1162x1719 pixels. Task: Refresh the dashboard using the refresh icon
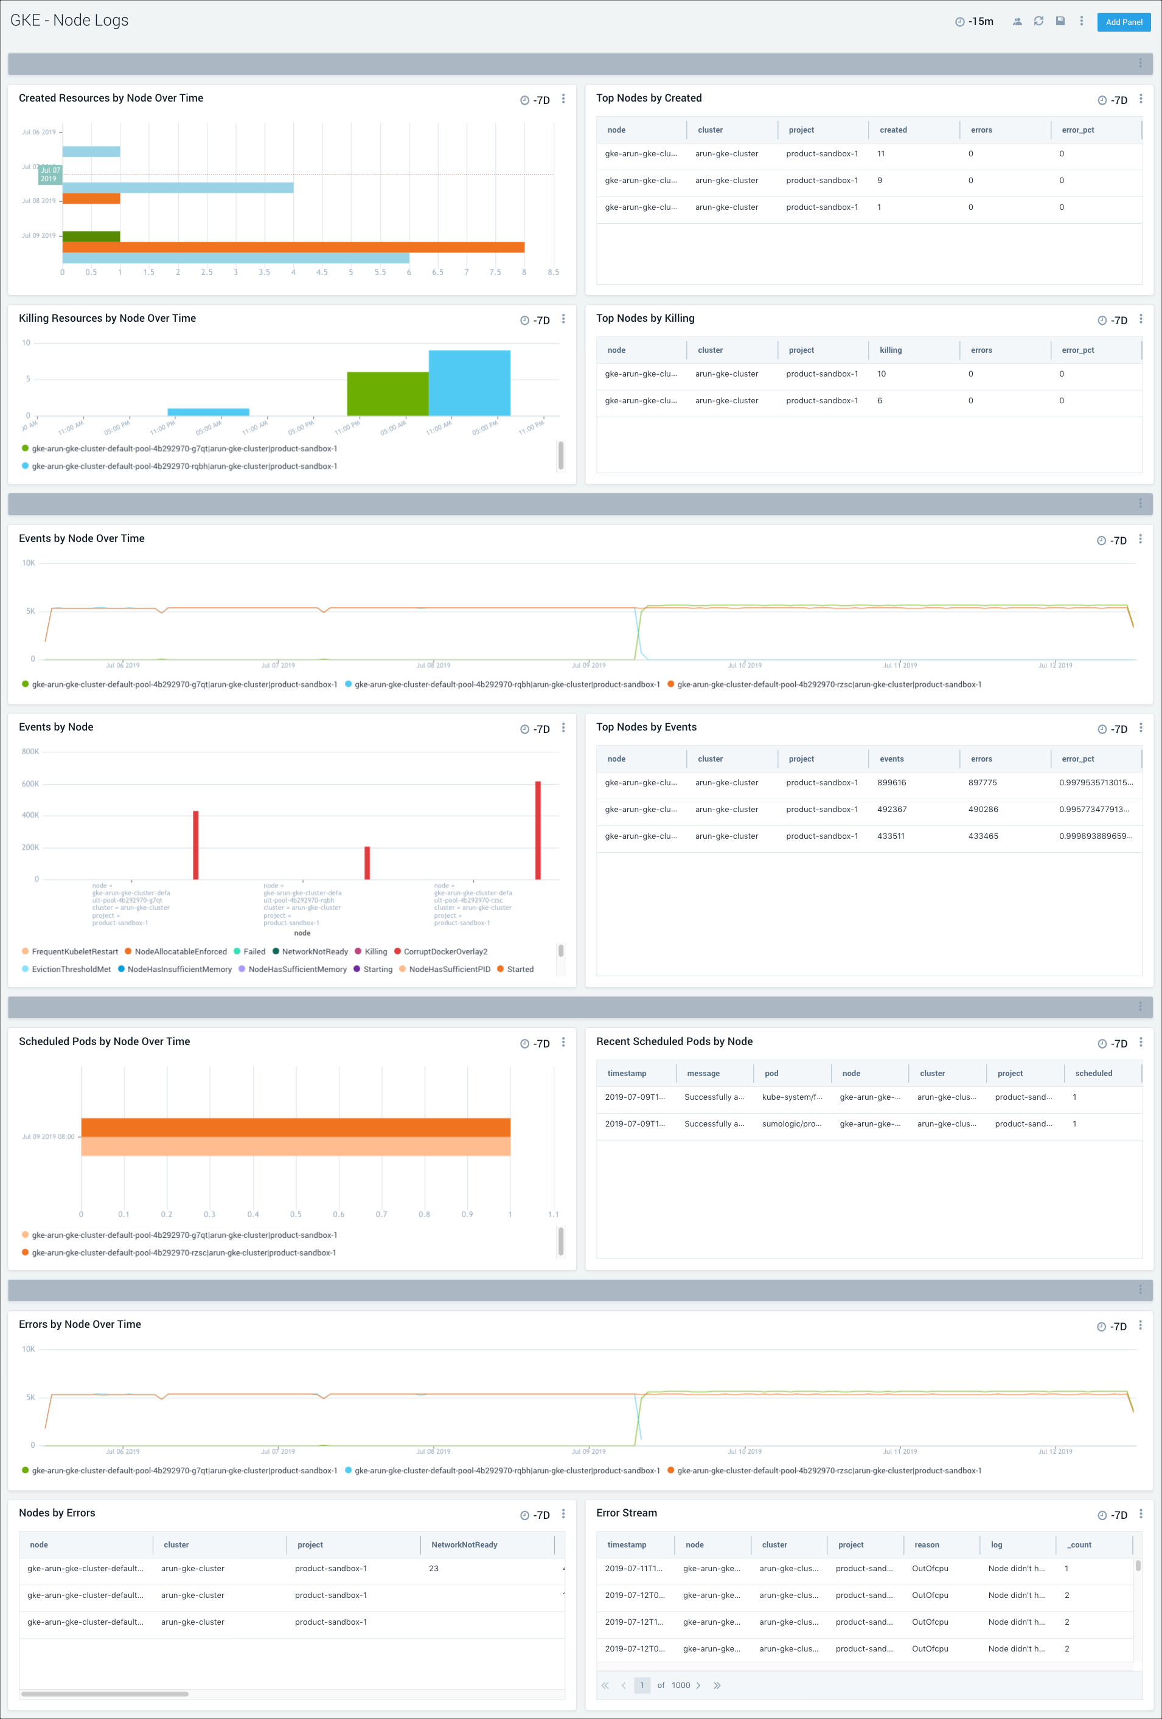click(1038, 21)
